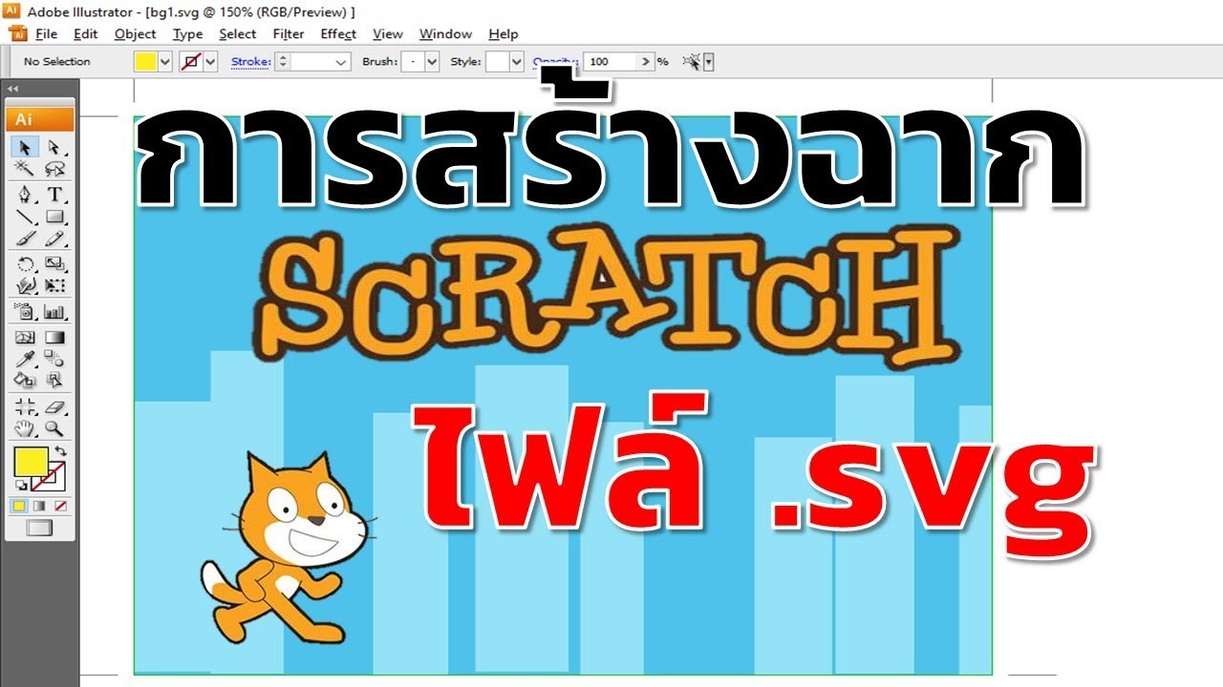Screen dimensions: 1223x687
Task: Select the Eyedropper tool
Action: (x=25, y=359)
